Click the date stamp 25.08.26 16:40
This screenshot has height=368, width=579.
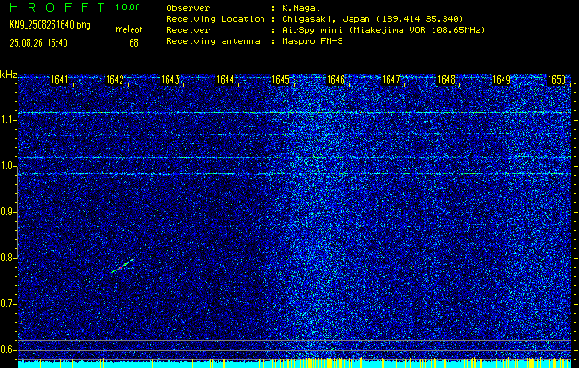pyautogui.click(x=39, y=43)
